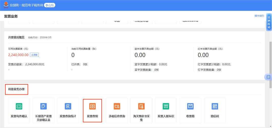Click the 发票查验 icon
The image size is (272, 128).
point(92,106)
